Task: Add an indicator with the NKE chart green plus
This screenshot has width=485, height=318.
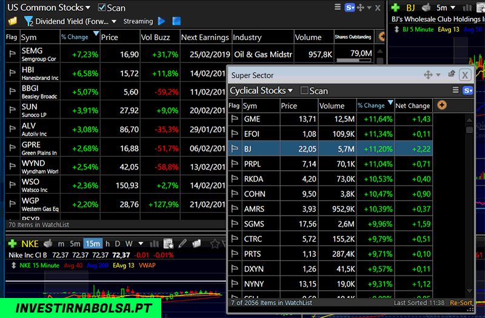Action: 12,244
